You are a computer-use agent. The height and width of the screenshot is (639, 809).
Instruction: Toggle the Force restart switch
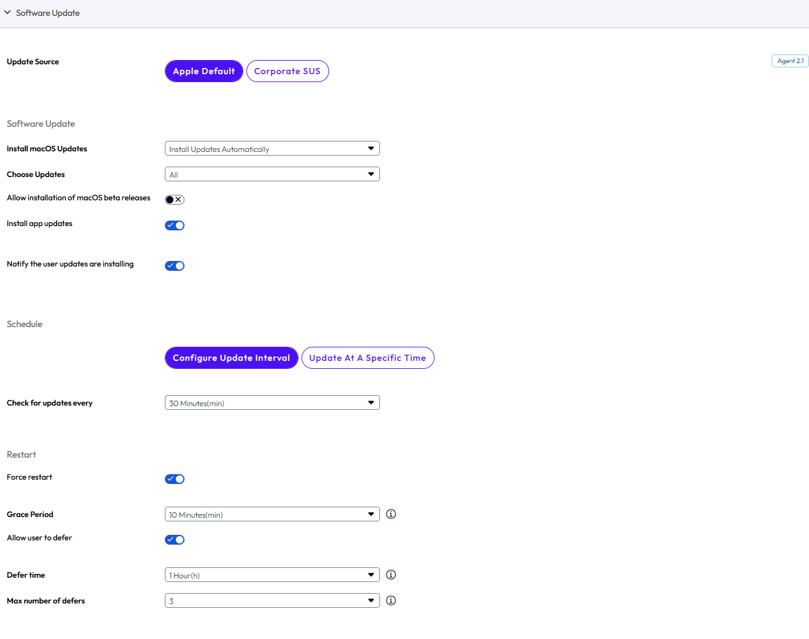tap(175, 479)
